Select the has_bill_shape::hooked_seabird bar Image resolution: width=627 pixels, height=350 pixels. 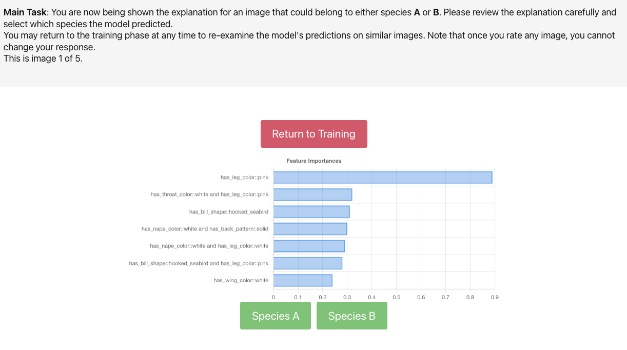311,211
